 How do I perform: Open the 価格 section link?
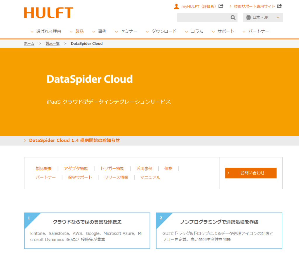point(168,169)
